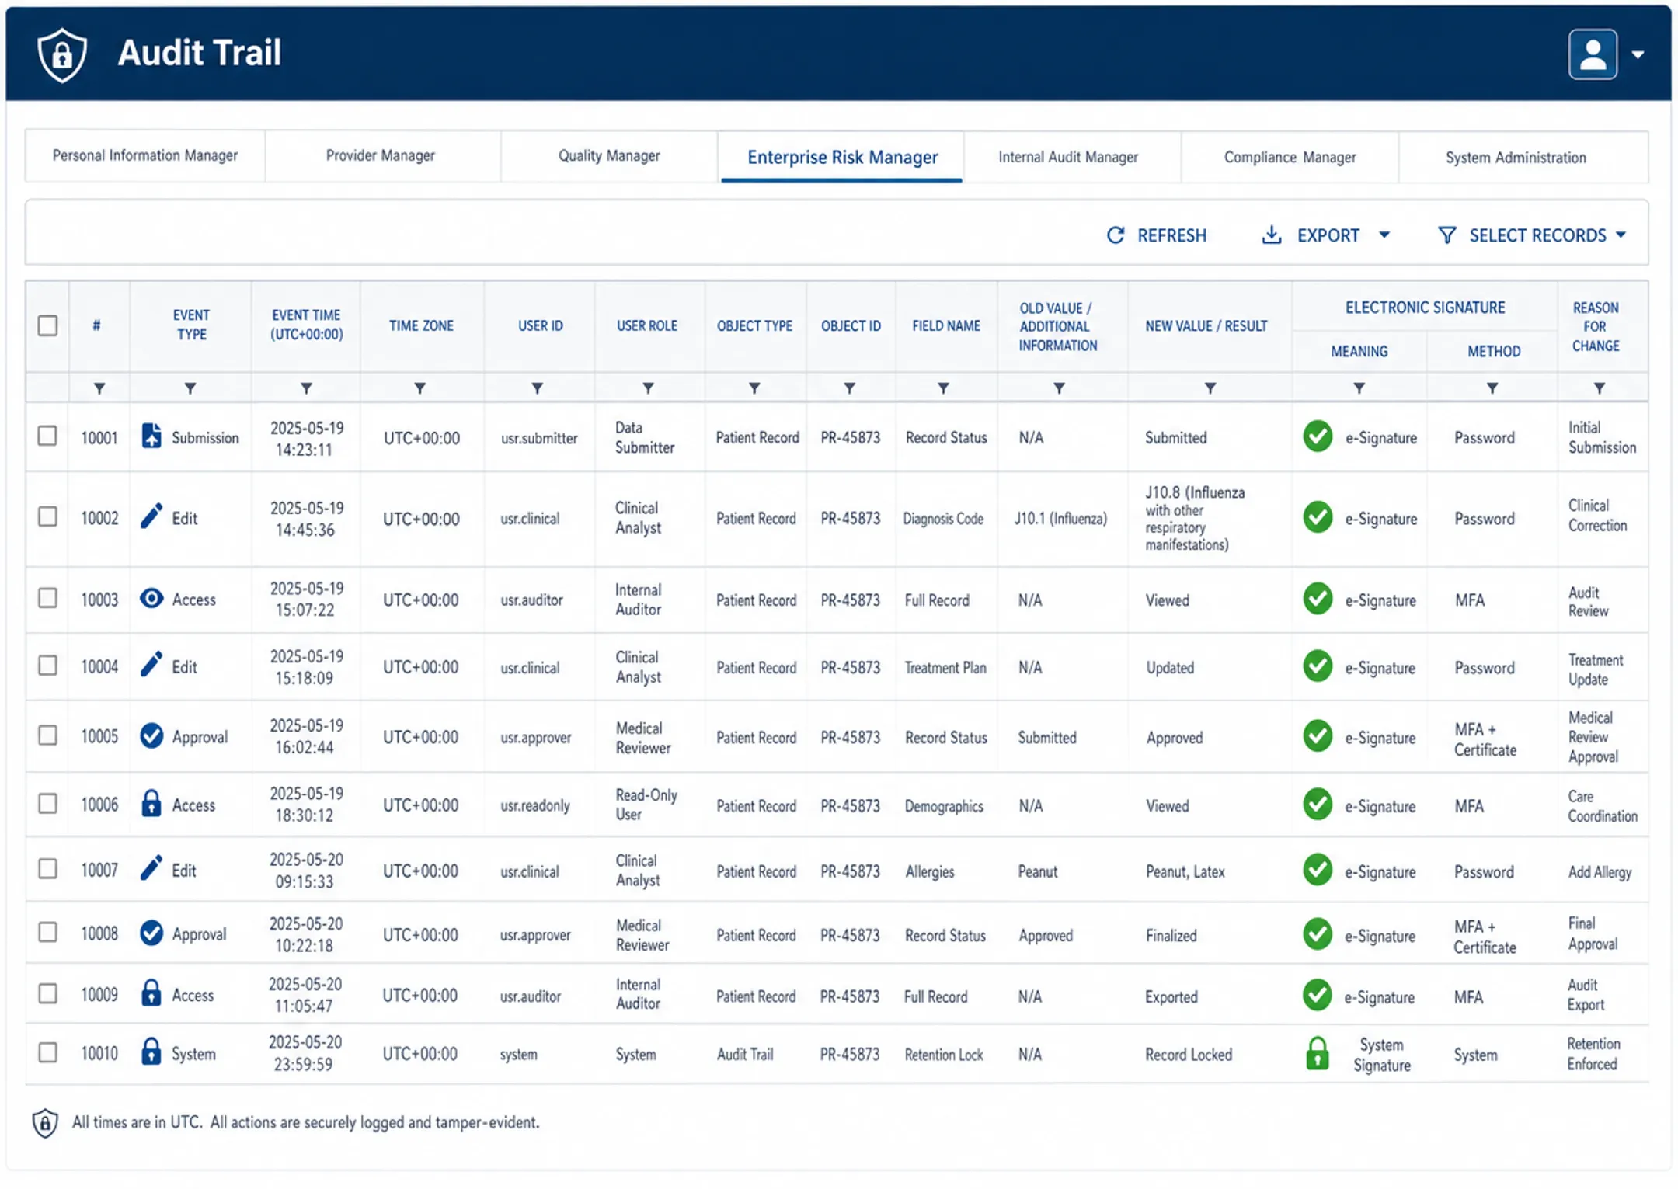The image size is (1678, 1189).
Task: Click the shield lock logo beside Audit Trail
Action: click(x=62, y=54)
